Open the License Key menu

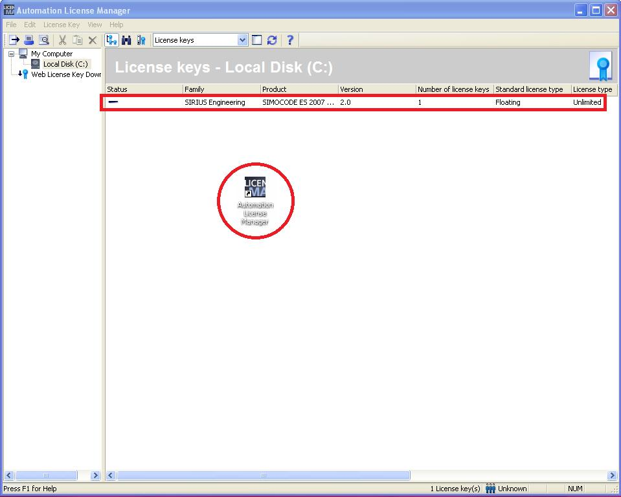click(62, 25)
